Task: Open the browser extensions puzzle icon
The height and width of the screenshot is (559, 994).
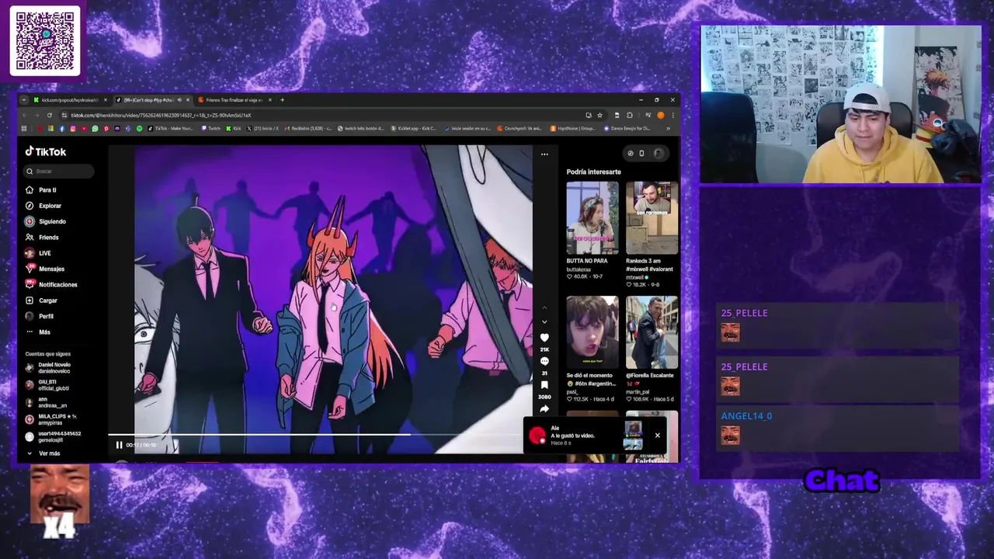Action: (630, 116)
